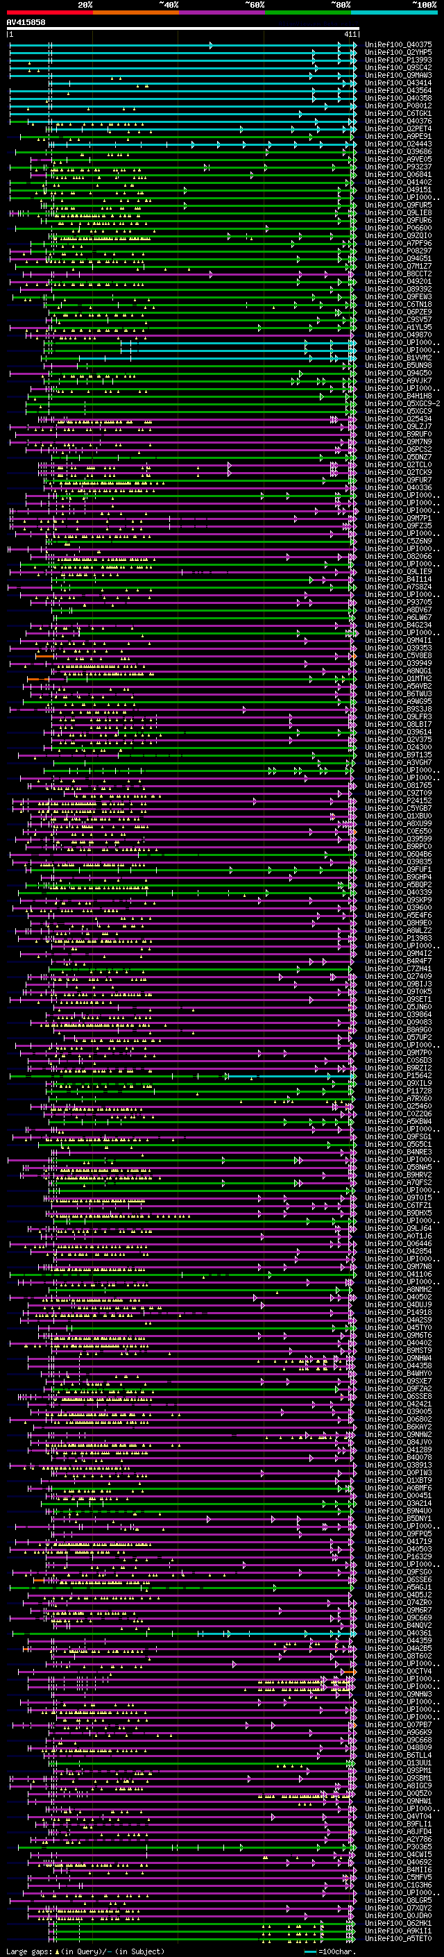Screen dimensions: 444x1957
Task: Select the UniRef100_Q1MTH2 label
Action: [398, 678]
